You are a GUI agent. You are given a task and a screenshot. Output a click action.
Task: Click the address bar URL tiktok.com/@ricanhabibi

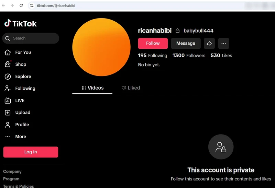pos(56,6)
